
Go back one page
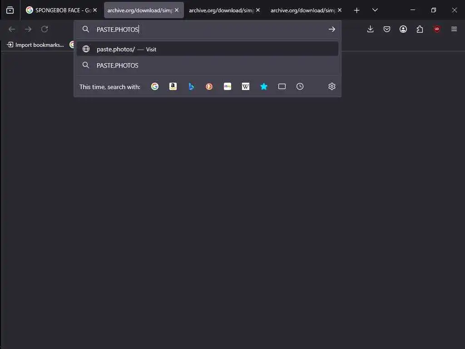(12, 29)
